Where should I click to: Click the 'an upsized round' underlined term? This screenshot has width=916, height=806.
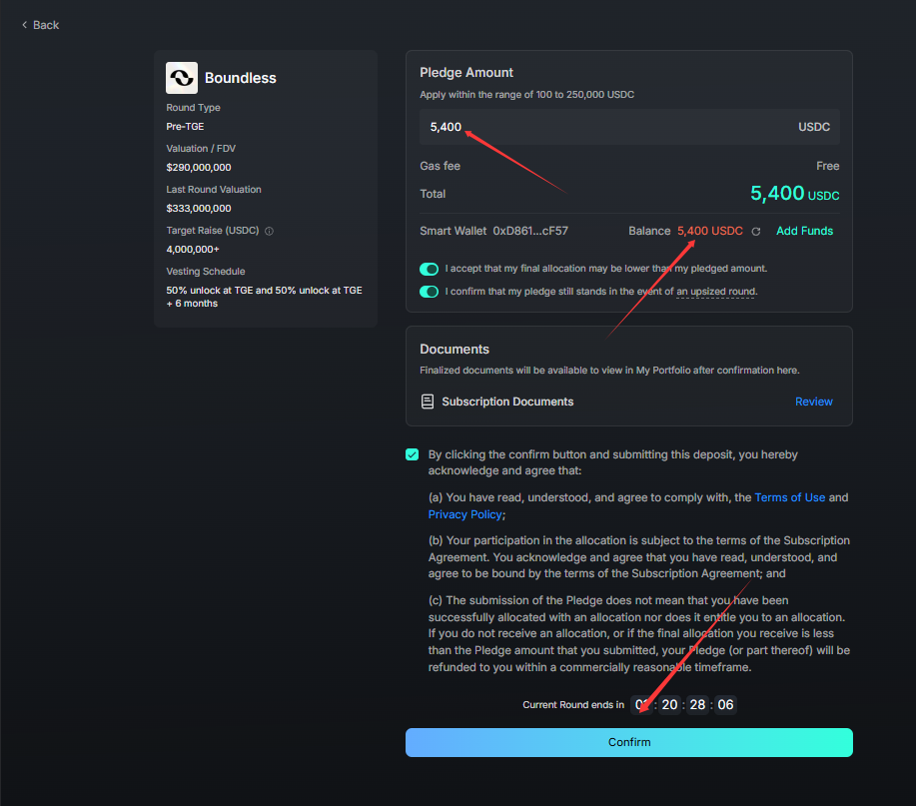click(715, 292)
